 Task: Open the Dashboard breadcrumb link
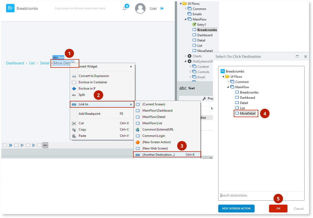pyautogui.click(x=15, y=63)
